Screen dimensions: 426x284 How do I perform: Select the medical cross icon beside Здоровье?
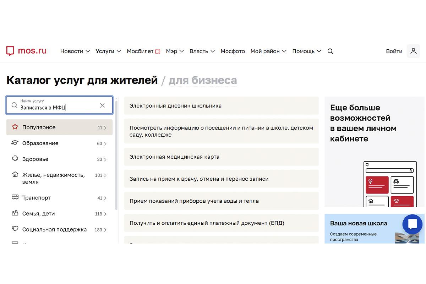point(15,159)
